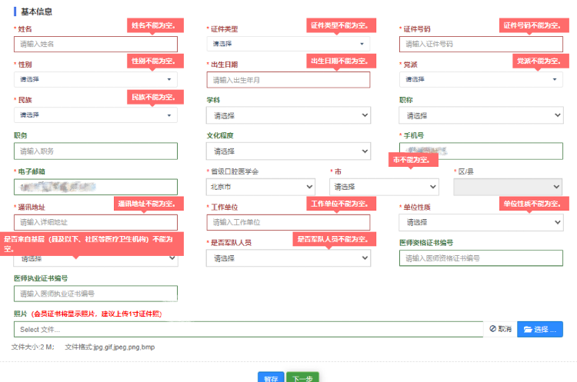Click the 出生日期 date field
The image size is (577, 382).
pyautogui.click(x=288, y=80)
